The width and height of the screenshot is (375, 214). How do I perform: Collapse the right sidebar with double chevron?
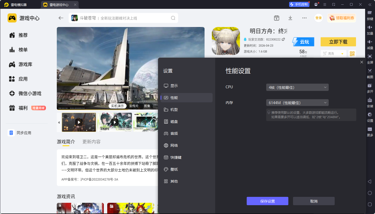coord(370,4)
